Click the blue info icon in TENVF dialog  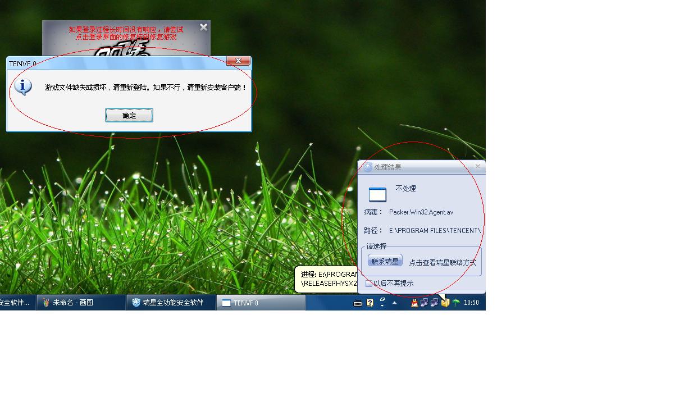[x=23, y=87]
